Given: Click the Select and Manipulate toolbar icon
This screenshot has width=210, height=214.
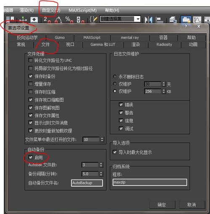Looking at the screenshot, I should 24,19.
